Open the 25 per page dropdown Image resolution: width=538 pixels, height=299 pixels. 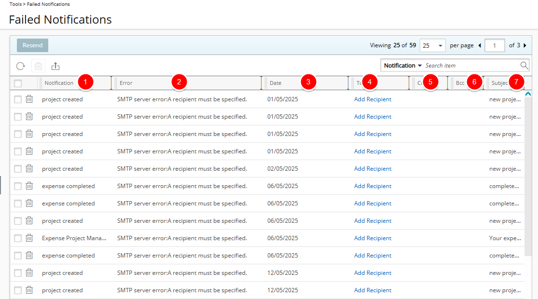(x=433, y=45)
